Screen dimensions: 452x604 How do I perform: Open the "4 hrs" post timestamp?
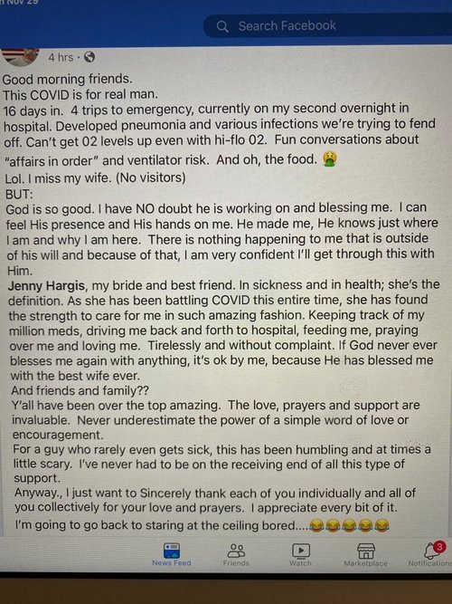[61, 57]
